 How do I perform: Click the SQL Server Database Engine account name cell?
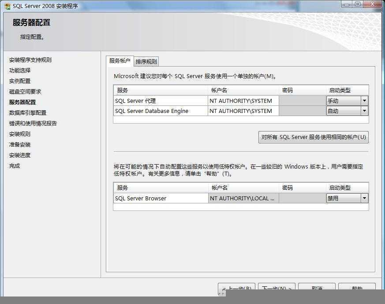point(243,111)
